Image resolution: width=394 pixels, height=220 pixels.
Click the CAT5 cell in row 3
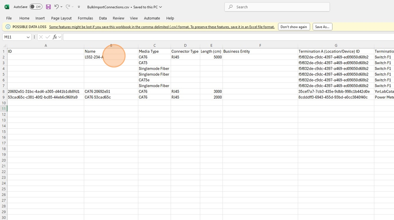154,63
